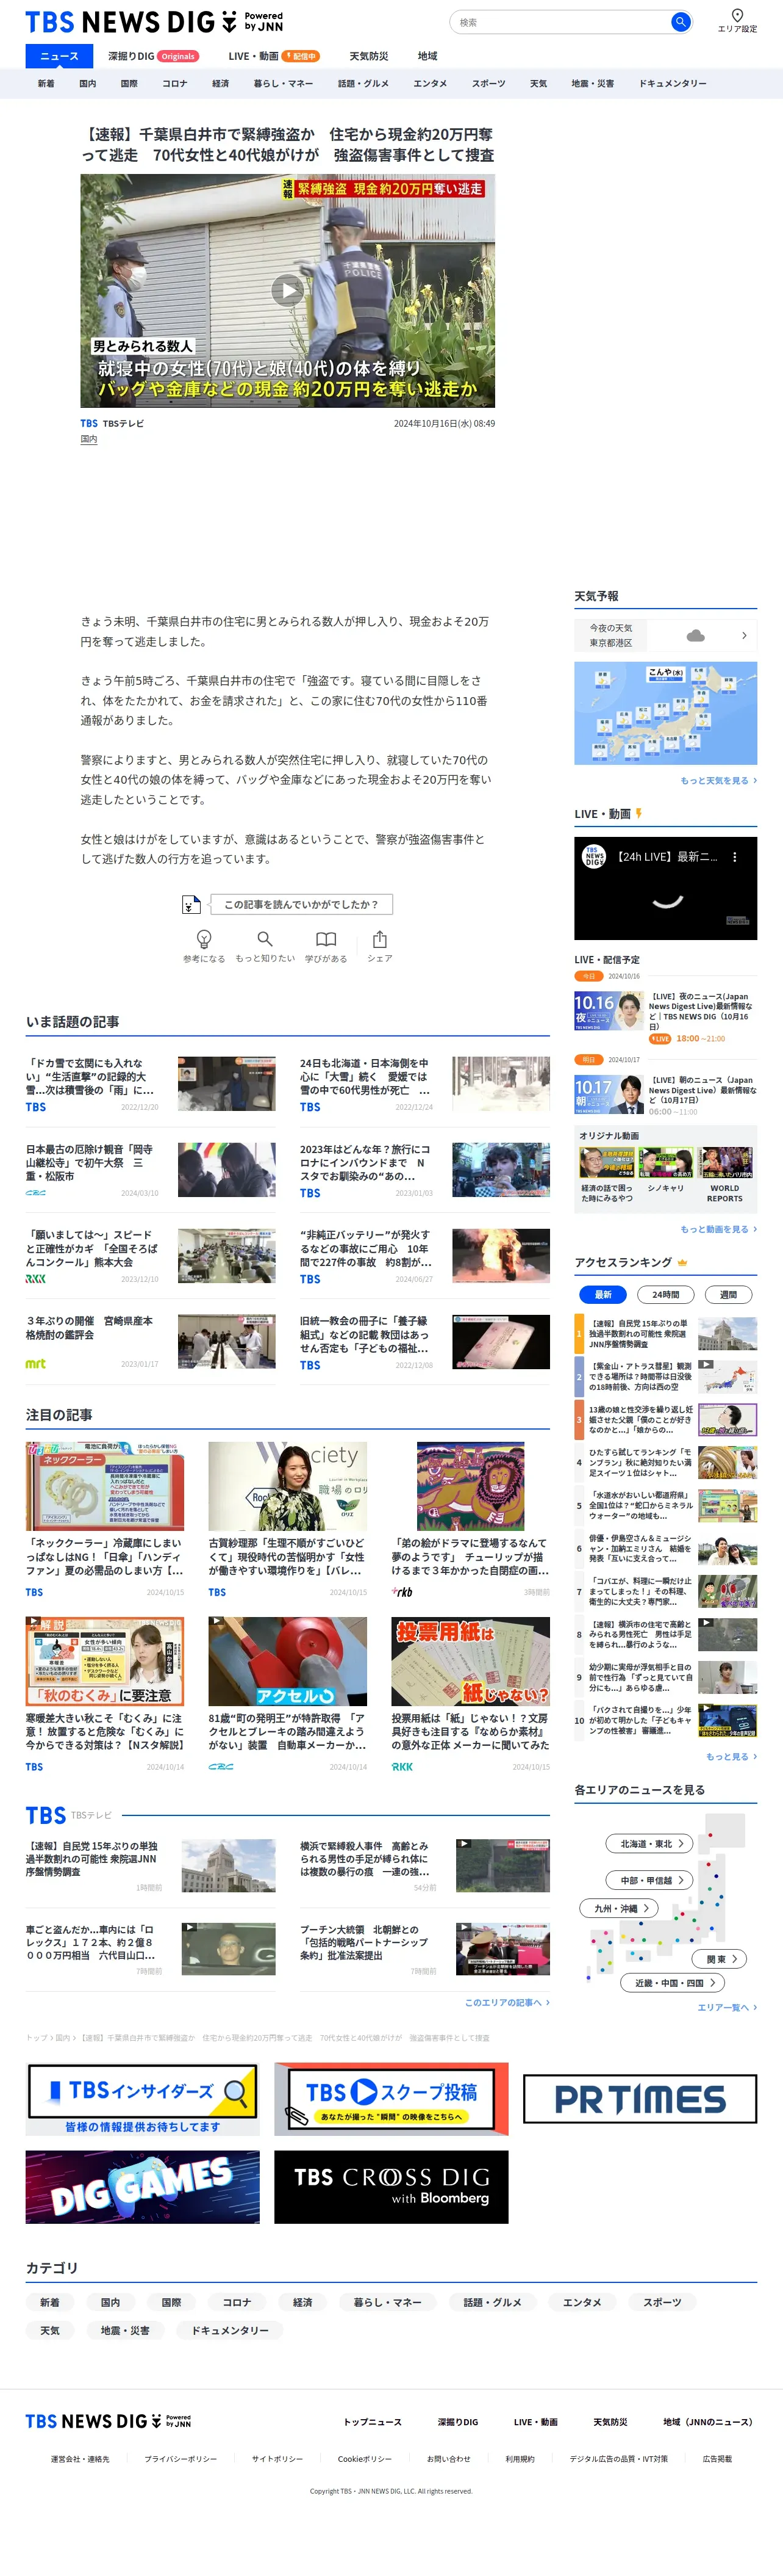Select the 24時間 ranking toggle
783x2576 pixels.
coord(666,1294)
